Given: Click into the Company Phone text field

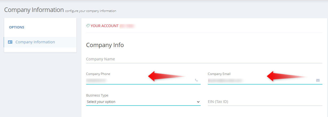Looking at the screenshot, I should 143,80.
